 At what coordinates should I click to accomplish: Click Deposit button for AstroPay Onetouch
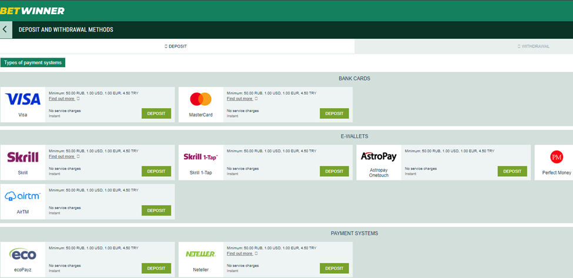pos(512,171)
